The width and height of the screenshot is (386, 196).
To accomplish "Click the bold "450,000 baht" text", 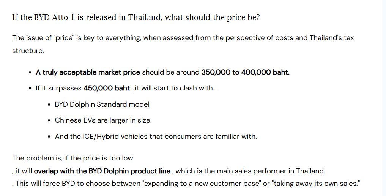I will (x=106, y=88).
